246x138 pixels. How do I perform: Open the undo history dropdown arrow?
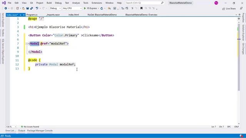(x=40, y=8)
